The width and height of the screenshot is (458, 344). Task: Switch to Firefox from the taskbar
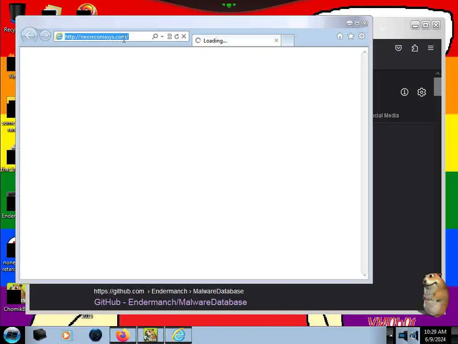pos(123,335)
